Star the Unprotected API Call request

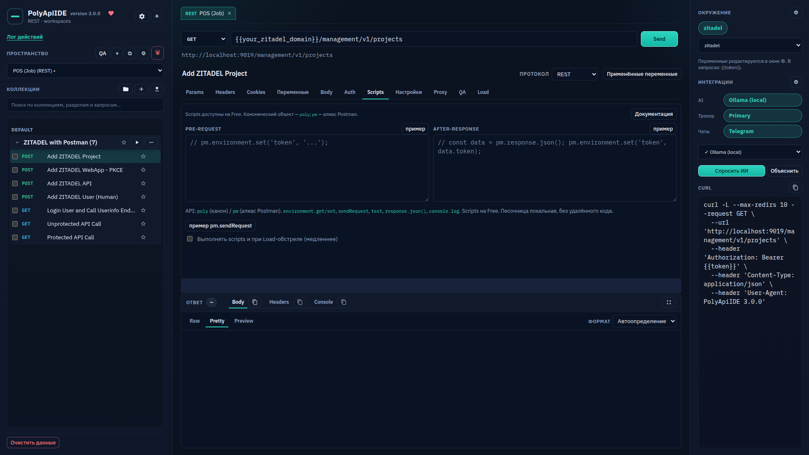coord(143,224)
